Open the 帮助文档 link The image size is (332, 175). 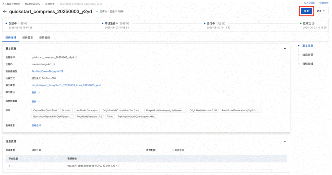pos(324,3)
